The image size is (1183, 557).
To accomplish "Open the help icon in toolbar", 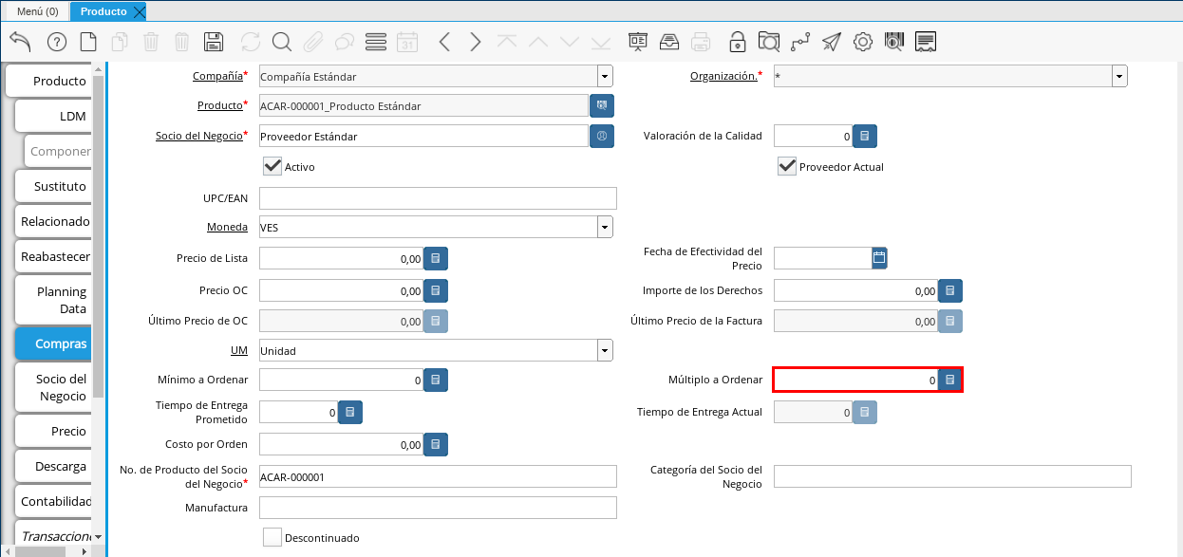I will tap(57, 42).
